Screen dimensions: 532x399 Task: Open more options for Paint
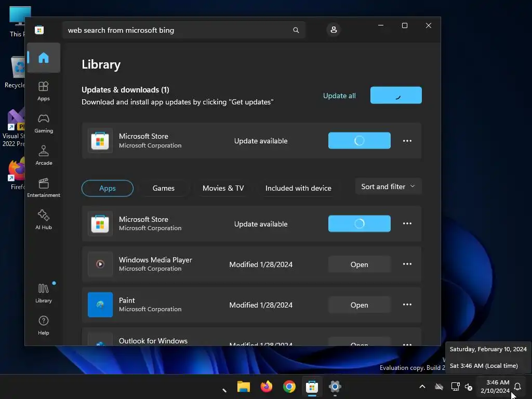(x=407, y=304)
